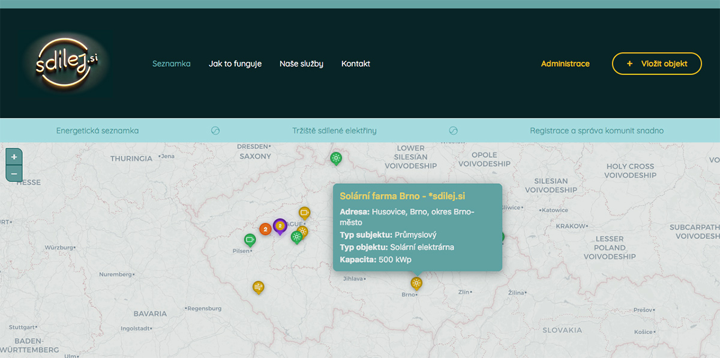
Task: Zoom out of the map
Action: 14,174
